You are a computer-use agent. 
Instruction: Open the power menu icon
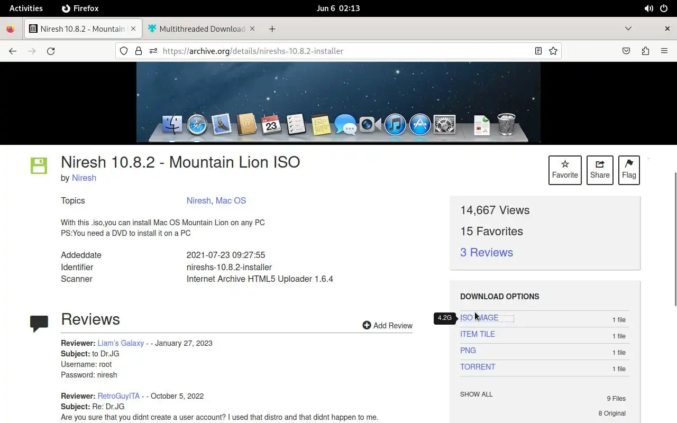point(664,8)
